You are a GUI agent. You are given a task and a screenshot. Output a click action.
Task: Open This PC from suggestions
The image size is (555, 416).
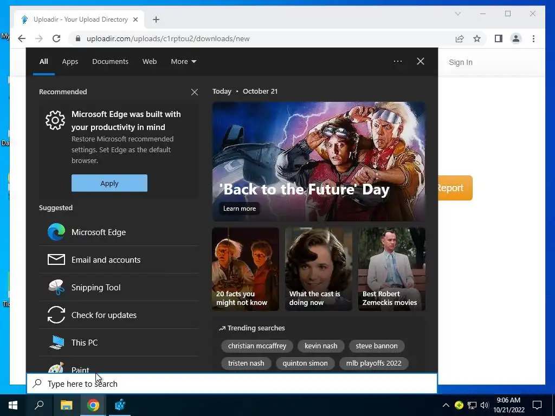[119, 342]
